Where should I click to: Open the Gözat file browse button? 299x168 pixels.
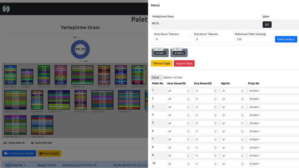tap(157, 78)
